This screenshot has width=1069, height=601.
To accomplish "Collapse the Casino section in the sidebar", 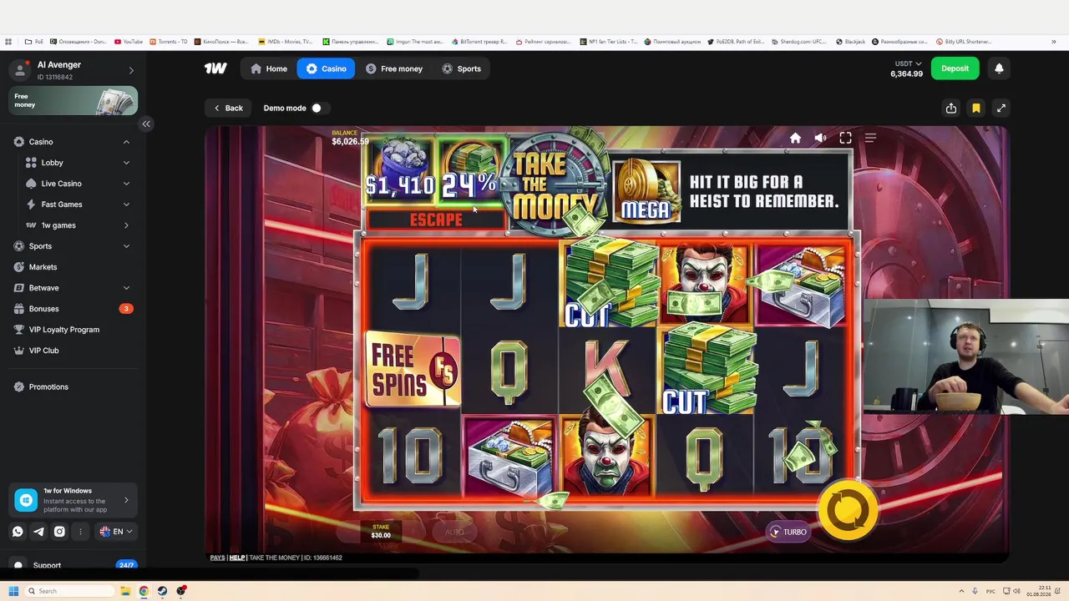I will click(x=126, y=142).
